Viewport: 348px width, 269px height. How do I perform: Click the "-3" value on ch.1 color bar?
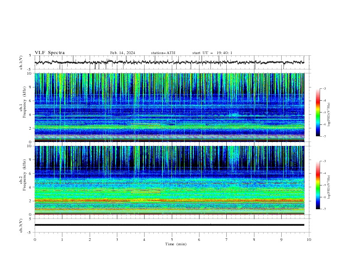324,88
